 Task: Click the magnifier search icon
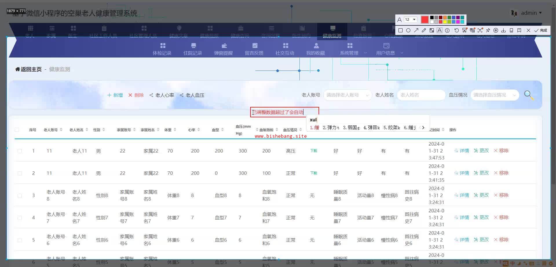tap(528, 95)
